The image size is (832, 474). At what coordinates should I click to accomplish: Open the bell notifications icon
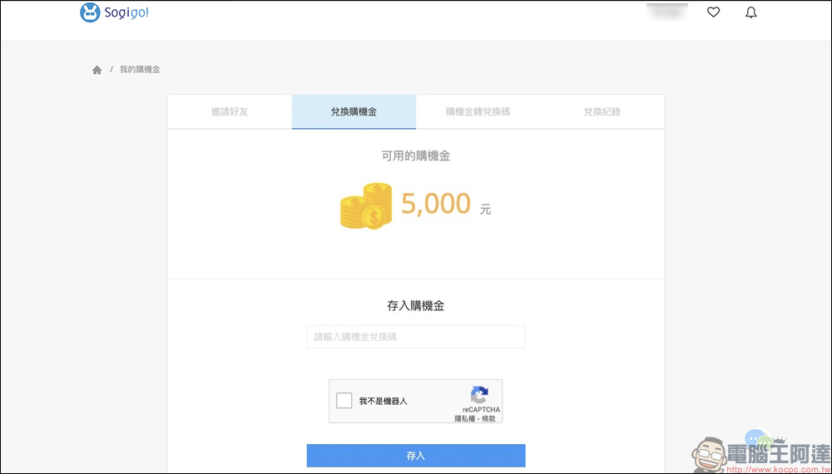tap(750, 12)
